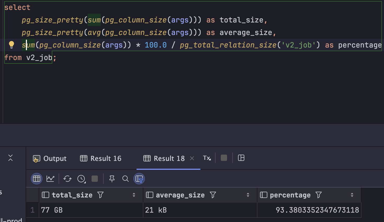Viewport: 384px width, 222px height.
Task: Reload the query result page
Action: (67, 179)
